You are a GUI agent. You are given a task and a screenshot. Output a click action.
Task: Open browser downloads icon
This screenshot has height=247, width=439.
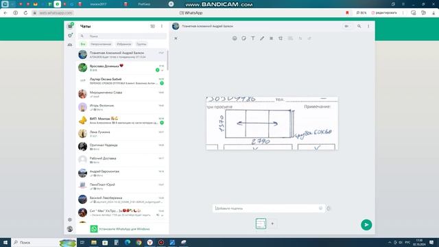point(434,13)
